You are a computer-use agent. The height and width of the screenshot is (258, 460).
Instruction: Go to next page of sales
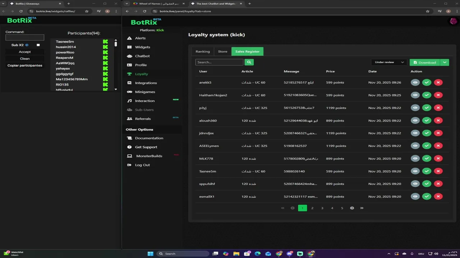coord(352,208)
